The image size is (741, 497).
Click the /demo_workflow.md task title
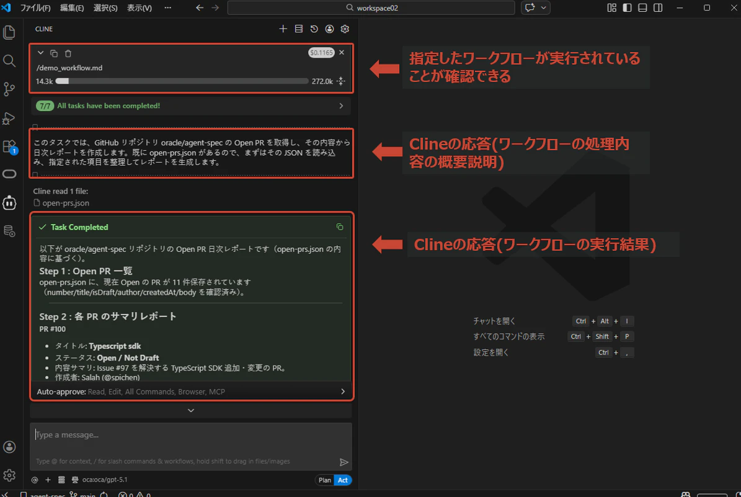tap(69, 68)
